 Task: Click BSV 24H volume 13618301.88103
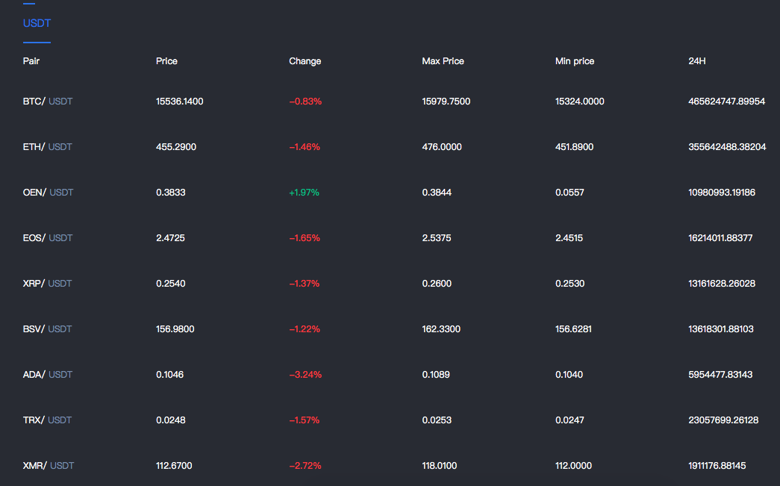tap(721, 328)
